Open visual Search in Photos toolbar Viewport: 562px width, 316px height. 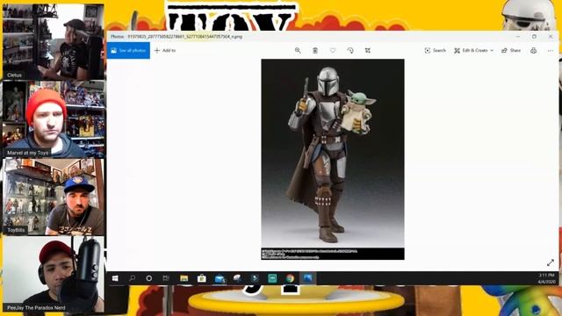436,51
